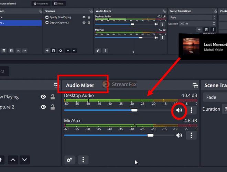The width and height of the screenshot is (227, 172).
Task: Click the enlarged Desktop Audio level meter
Action: [x=131, y=100]
